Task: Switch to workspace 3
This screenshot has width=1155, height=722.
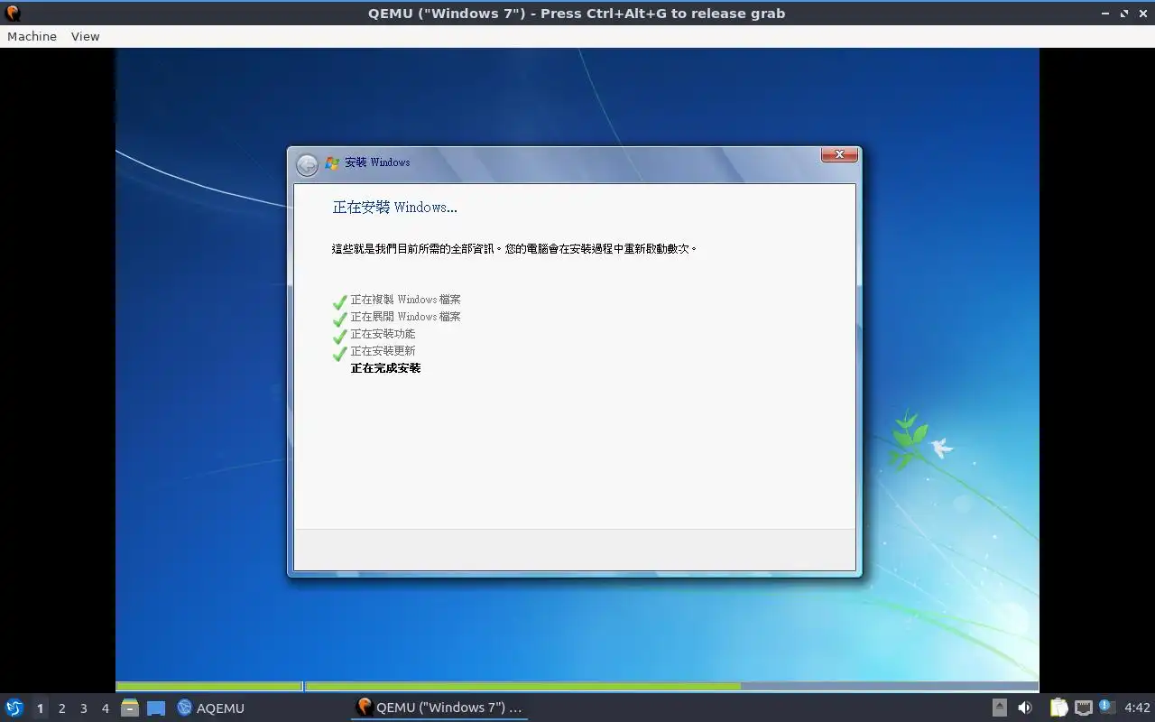Action: click(x=83, y=708)
